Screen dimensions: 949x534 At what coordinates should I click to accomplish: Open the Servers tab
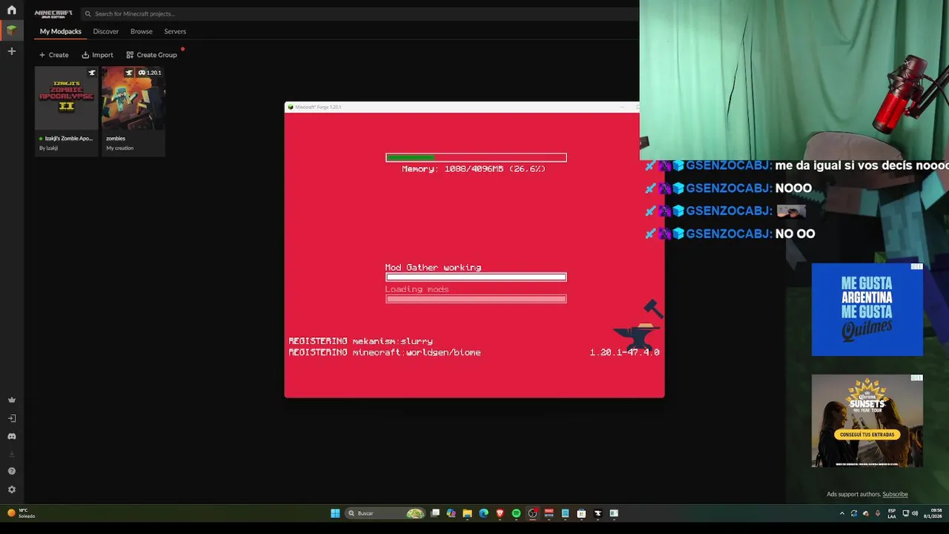tap(175, 31)
